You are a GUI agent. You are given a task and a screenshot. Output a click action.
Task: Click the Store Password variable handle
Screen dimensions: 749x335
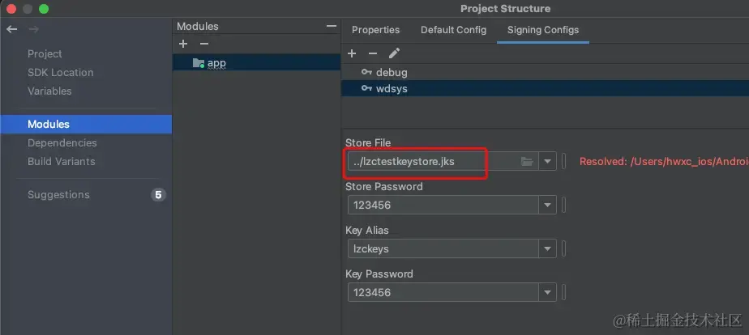pos(563,206)
